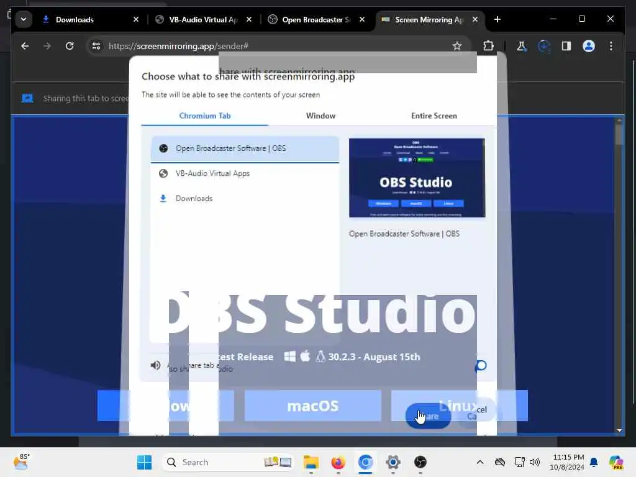The image size is (636, 477).
Task: Choose Downloads in the share list
Action: pos(245,199)
